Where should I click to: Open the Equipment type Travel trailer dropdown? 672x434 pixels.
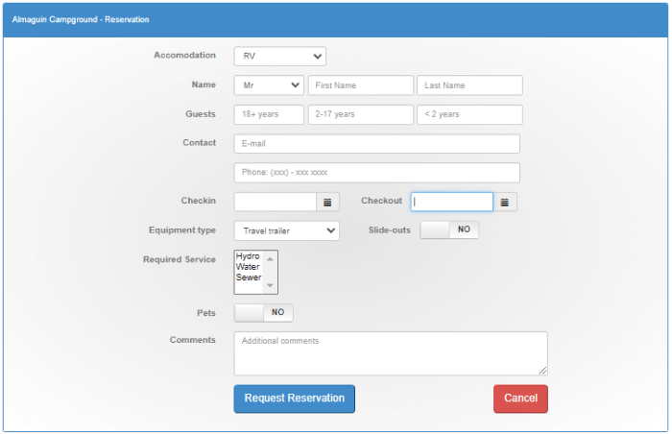pyautogui.click(x=287, y=230)
